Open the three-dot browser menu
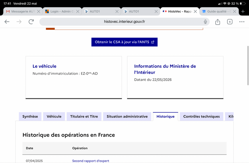 (242, 22)
